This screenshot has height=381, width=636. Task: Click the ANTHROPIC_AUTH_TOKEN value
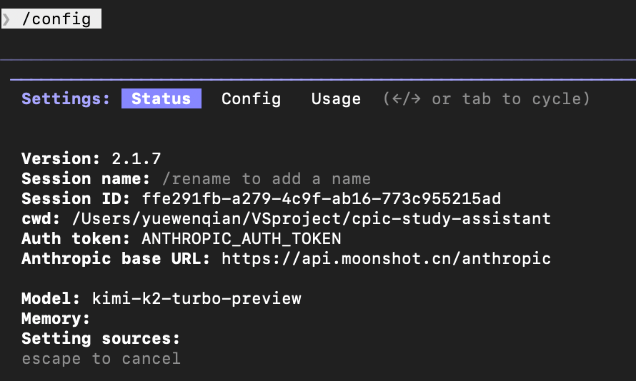click(x=242, y=238)
